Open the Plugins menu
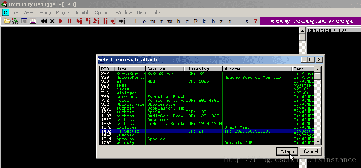 click(x=63, y=12)
